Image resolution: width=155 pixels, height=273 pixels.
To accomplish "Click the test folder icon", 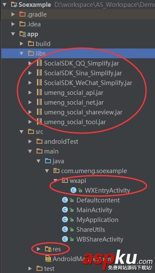I will click(39, 268).
